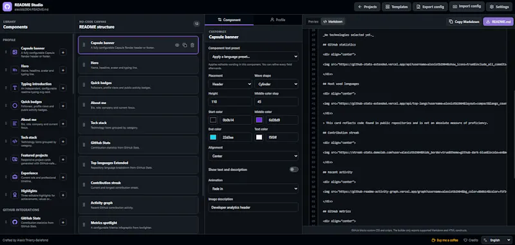Viewport: 515px width, 245px height.
Task: Open the Middle color purple swatch
Action: 259,120
